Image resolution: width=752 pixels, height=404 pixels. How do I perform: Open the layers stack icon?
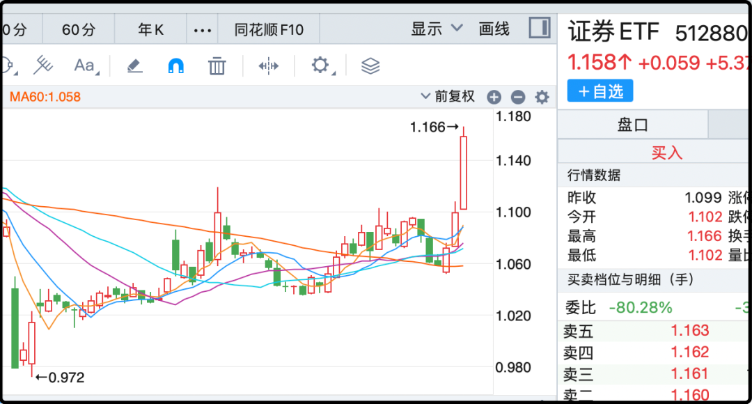click(x=370, y=66)
